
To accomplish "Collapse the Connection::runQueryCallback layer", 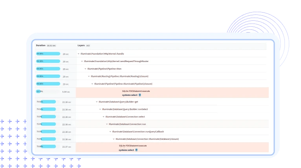I will pyautogui.click(x=110, y=131).
